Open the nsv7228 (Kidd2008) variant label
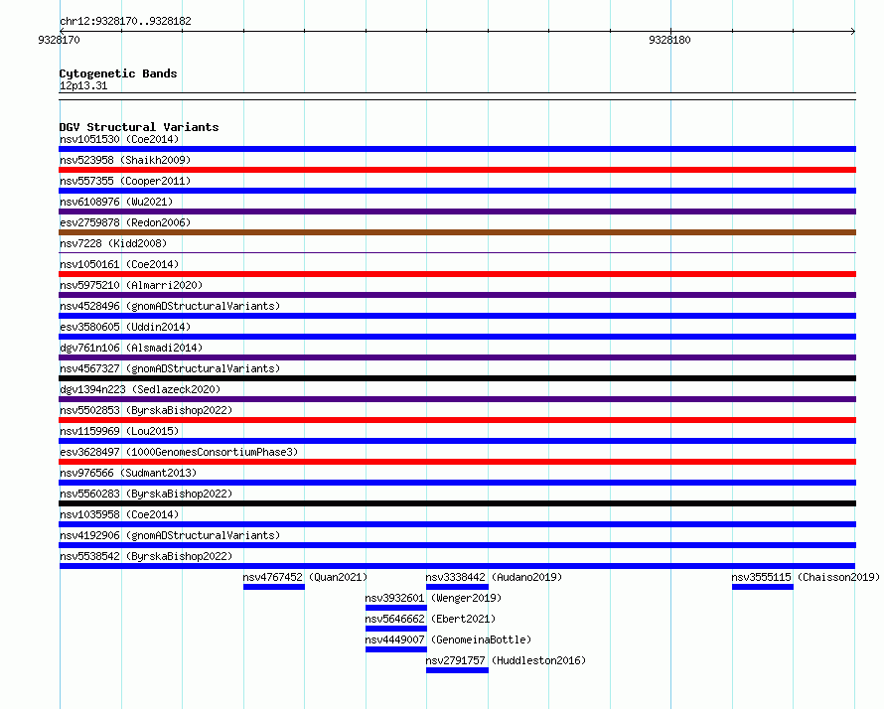Image resolution: width=884 pixels, height=709 pixels. [113, 243]
